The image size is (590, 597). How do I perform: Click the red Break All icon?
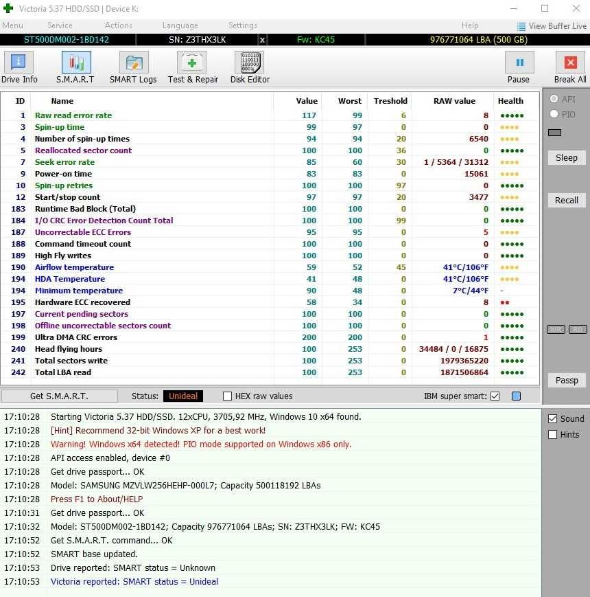[x=570, y=62]
